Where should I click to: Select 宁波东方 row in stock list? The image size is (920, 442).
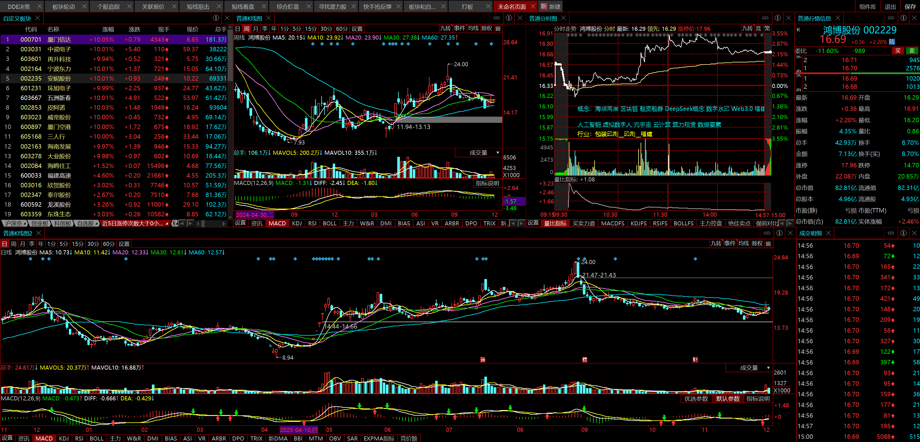59,69
